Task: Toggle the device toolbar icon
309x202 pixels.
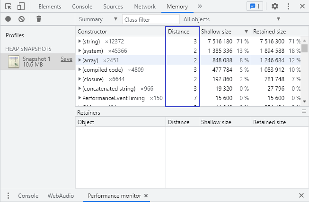Action: (x=21, y=7)
